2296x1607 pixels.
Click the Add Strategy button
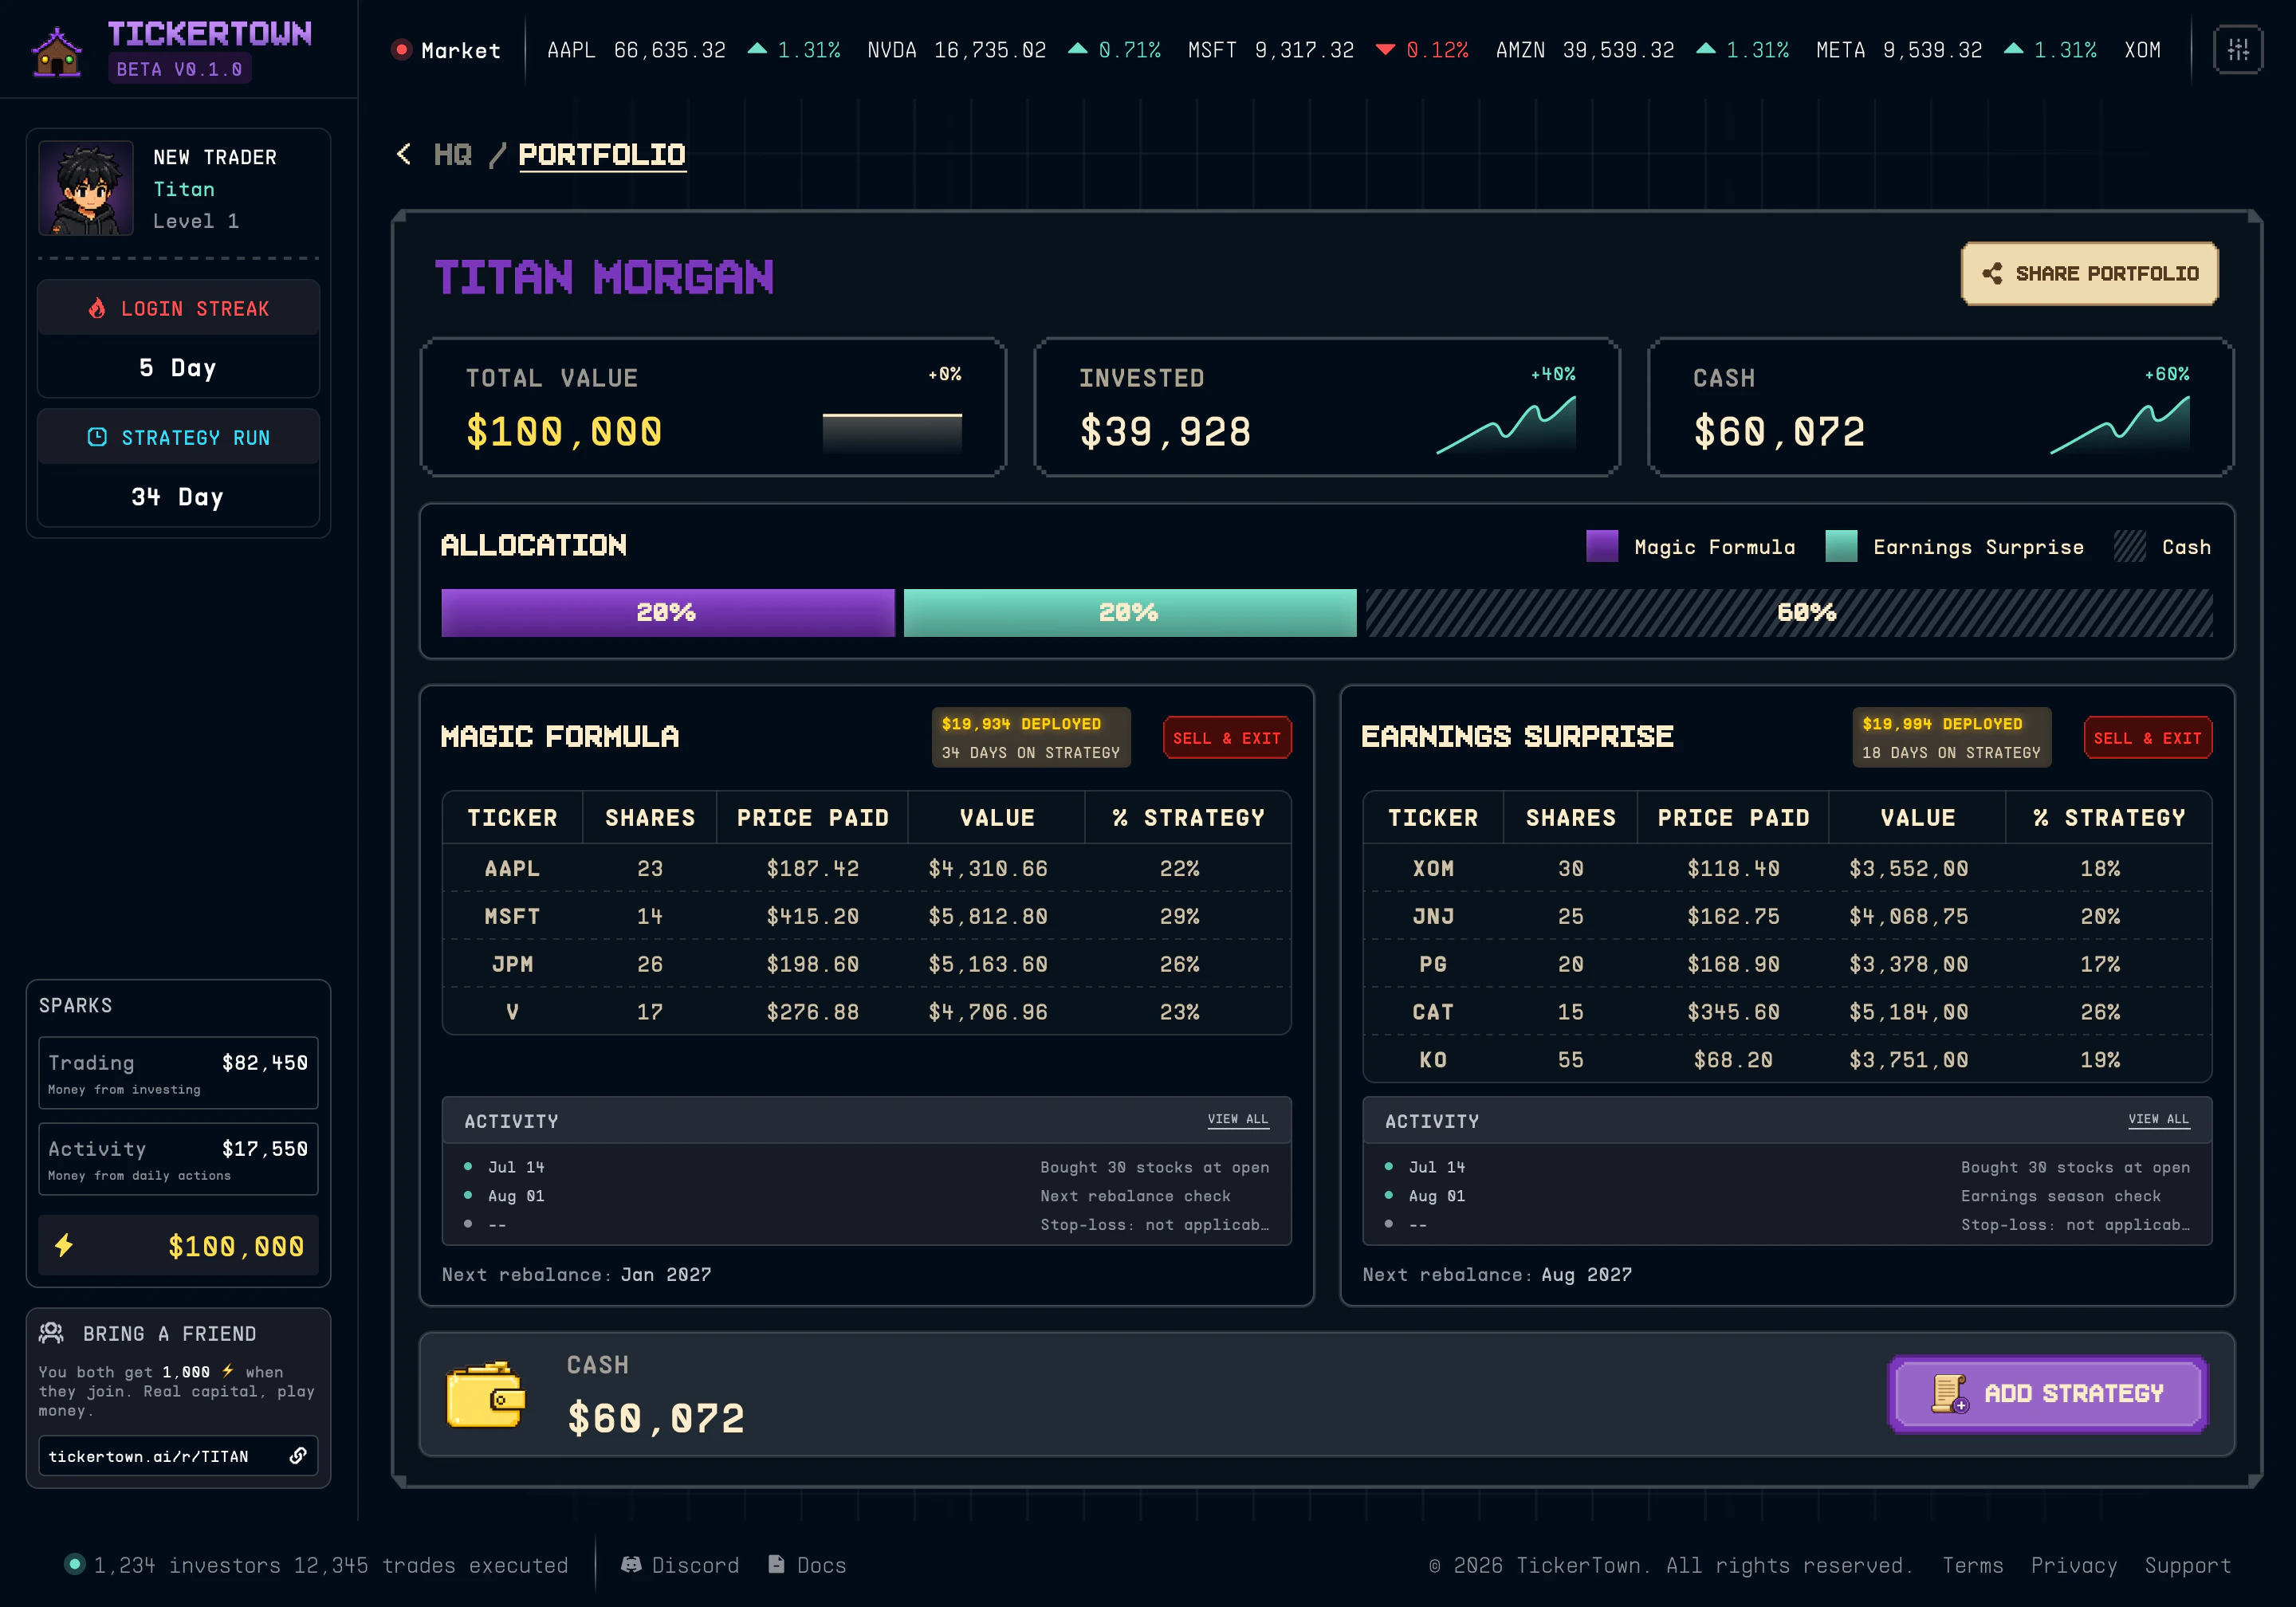[2047, 1393]
